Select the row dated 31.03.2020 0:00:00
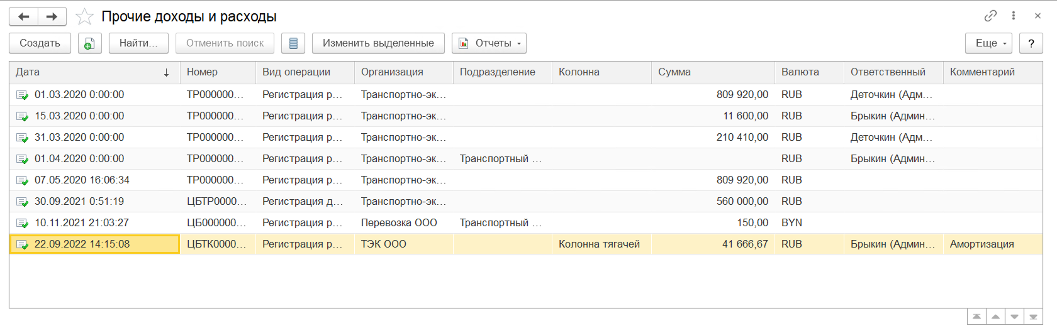The width and height of the screenshot is (1057, 333). click(x=526, y=138)
